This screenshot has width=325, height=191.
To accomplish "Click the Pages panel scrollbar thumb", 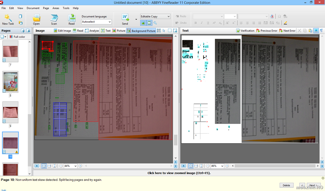I will point(30,140).
